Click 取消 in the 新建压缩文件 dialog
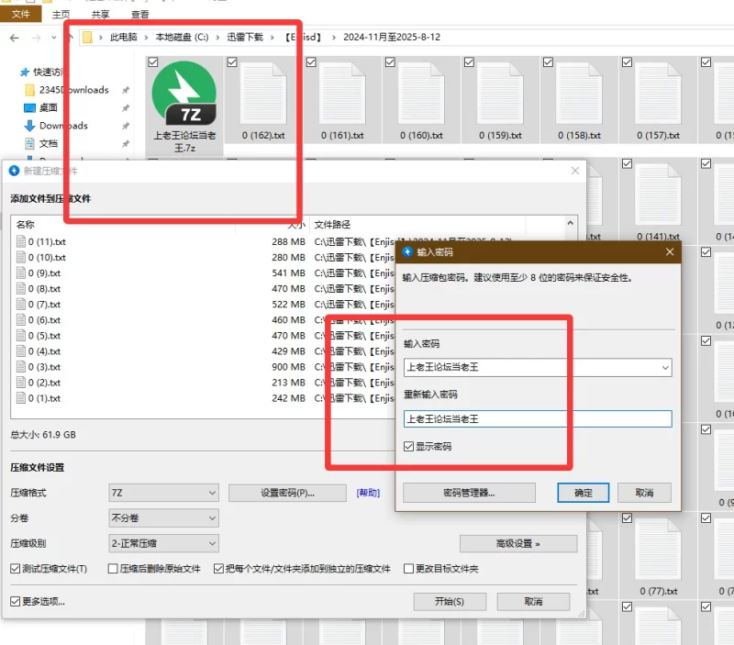The width and height of the screenshot is (734, 645). 533,602
